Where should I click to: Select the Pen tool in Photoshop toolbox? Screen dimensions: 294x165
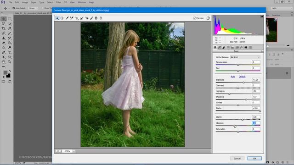pos(4,52)
